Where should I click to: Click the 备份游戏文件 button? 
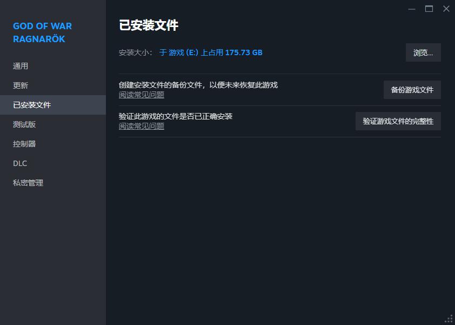412,90
